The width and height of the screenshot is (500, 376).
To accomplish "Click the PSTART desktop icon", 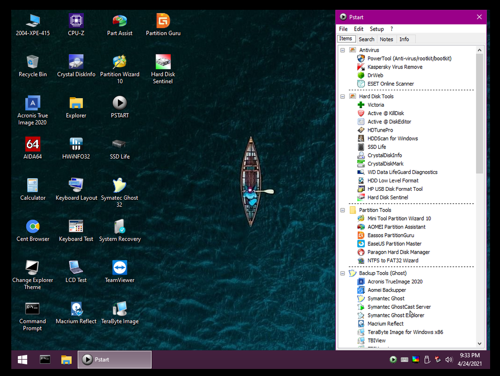I will pyautogui.click(x=119, y=107).
